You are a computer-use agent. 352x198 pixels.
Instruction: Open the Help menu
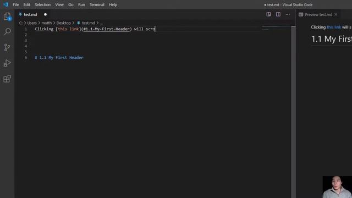tap(113, 4)
